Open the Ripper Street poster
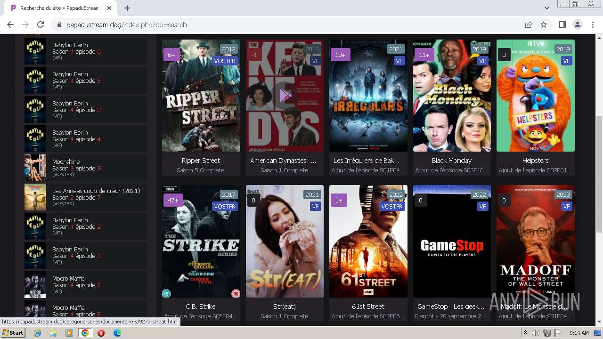The height and width of the screenshot is (339, 603). (201, 96)
